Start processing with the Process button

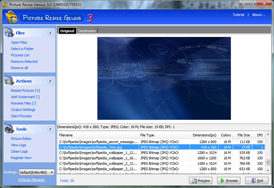[x=229, y=181]
